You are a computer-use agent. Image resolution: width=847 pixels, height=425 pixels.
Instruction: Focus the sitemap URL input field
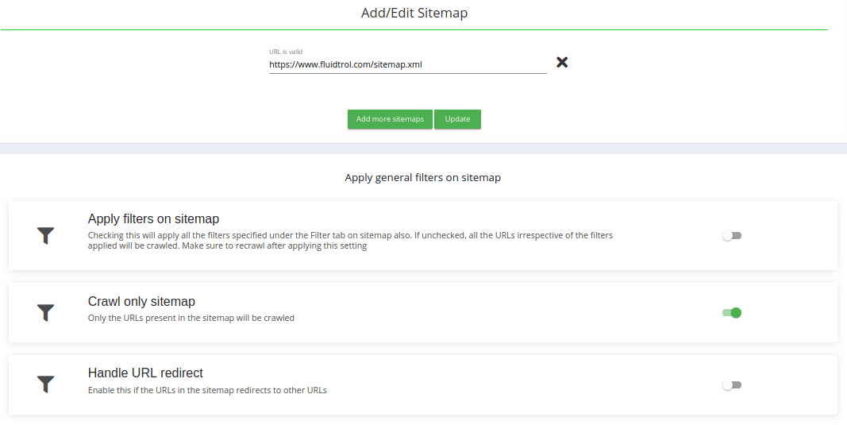click(x=407, y=65)
